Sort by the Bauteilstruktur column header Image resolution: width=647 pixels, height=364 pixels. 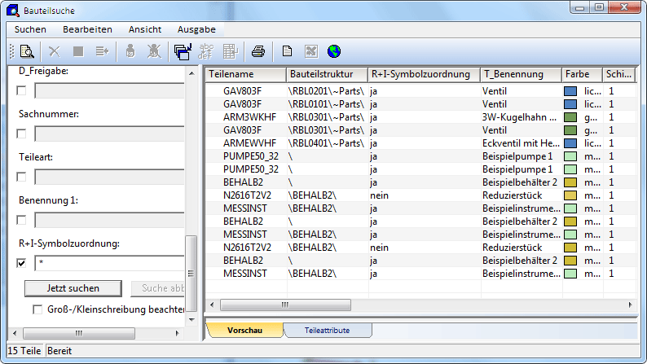click(x=326, y=74)
